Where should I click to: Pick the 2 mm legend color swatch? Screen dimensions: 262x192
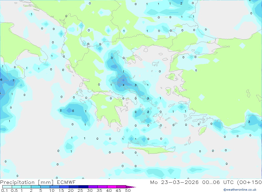pyautogui.click(x=36, y=187)
